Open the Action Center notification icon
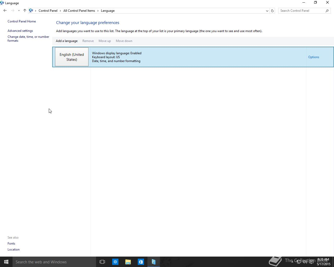Viewport: 334px width, 267px height. (311, 262)
